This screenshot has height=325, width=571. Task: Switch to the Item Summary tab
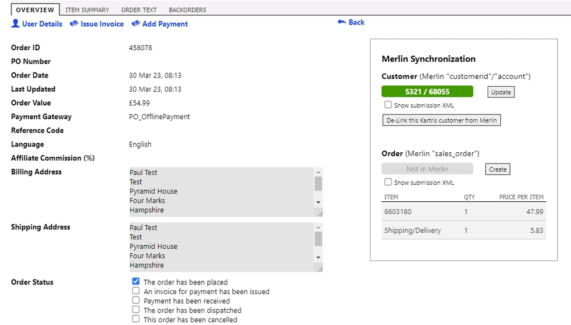pos(87,10)
